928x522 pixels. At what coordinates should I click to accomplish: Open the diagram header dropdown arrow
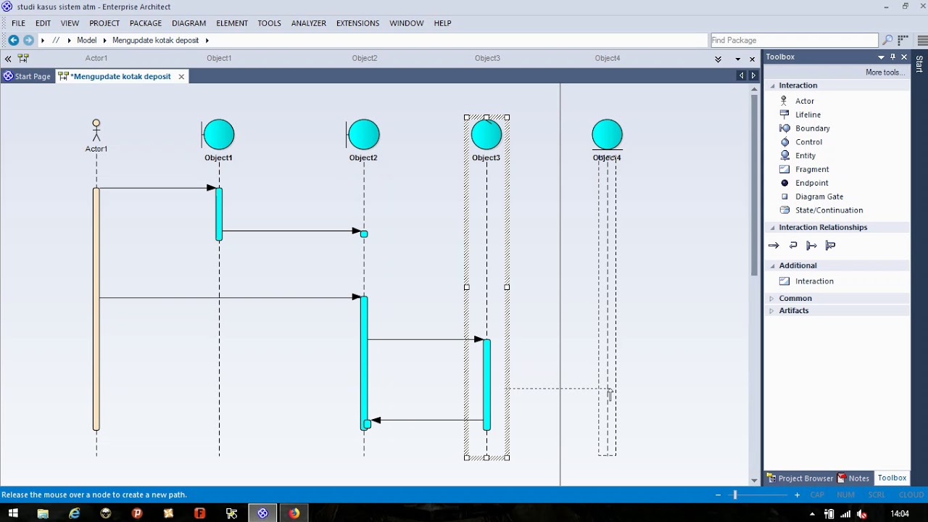point(738,59)
